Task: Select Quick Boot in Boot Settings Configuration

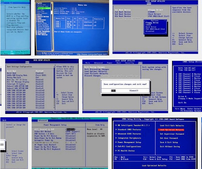Action: [x=11, y=71]
